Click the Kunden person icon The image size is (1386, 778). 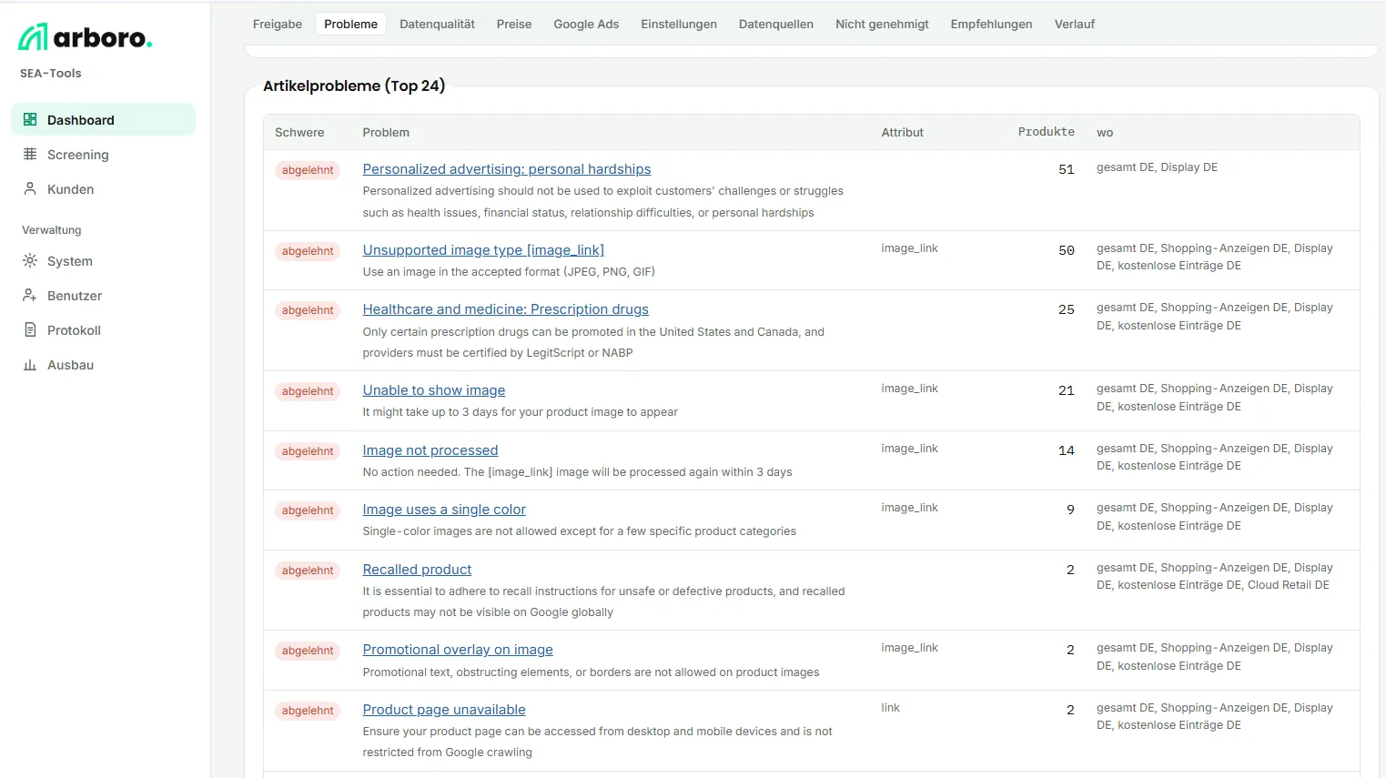tap(30, 188)
